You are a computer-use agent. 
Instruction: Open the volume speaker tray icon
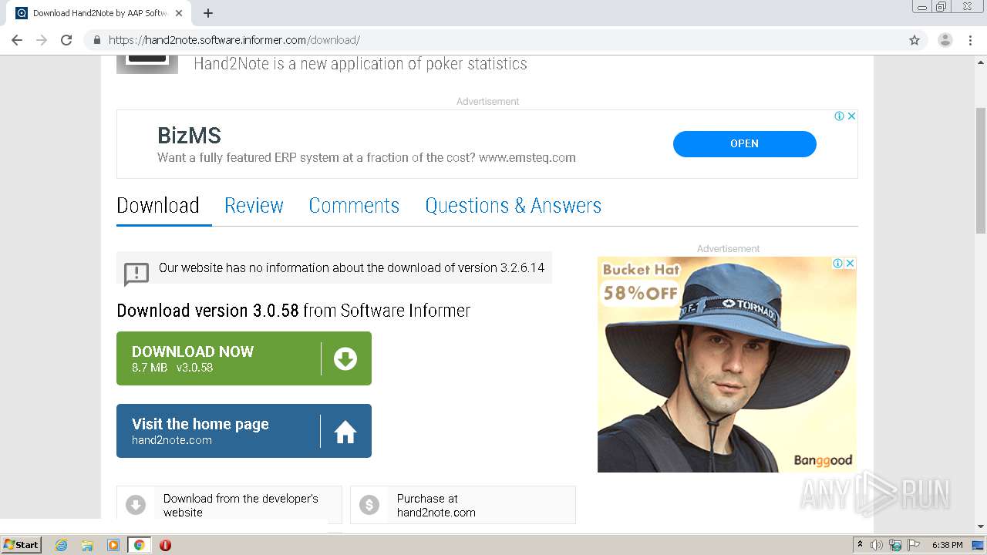pyautogui.click(x=877, y=545)
